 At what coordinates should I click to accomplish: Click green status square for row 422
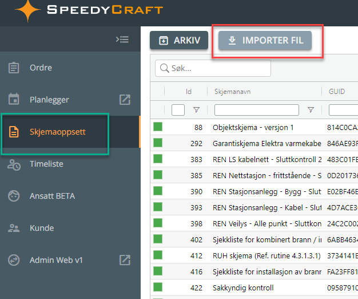point(158,287)
